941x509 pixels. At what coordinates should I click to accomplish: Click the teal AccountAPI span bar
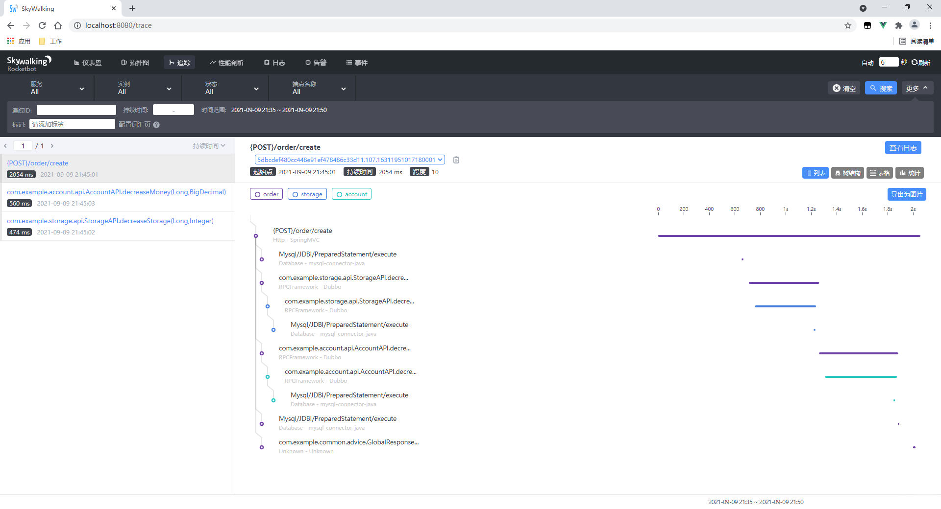(x=861, y=377)
